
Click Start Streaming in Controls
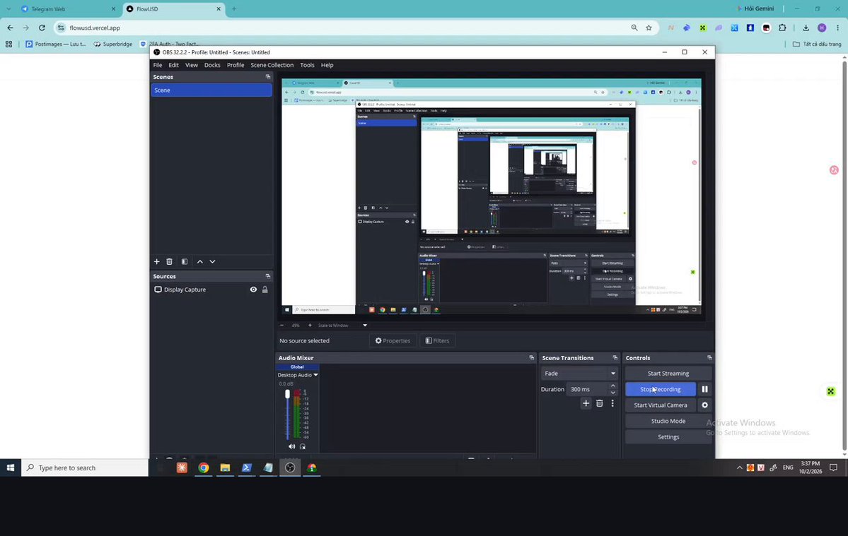click(x=668, y=374)
